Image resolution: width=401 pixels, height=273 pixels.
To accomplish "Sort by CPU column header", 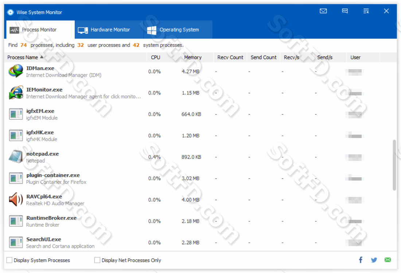I will [164, 58].
